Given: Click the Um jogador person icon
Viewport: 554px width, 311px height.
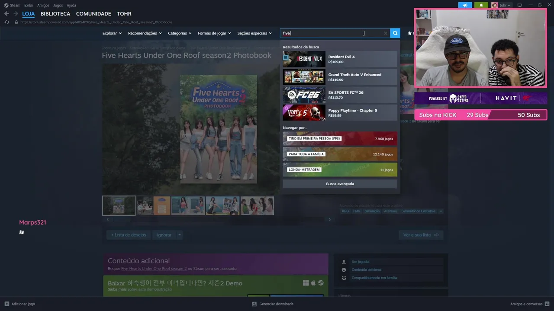Looking at the screenshot, I should [344, 262].
